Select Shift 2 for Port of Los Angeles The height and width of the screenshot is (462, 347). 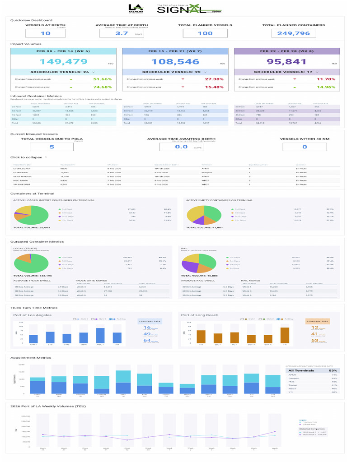(93, 319)
